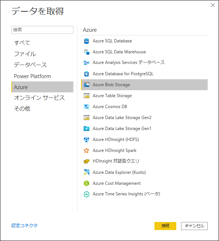Click the HDInsight Spark star icon
219x241 pixels.
click(x=87, y=150)
